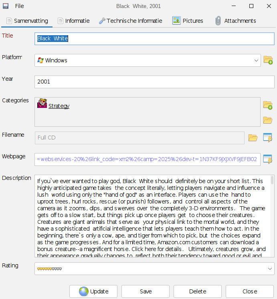Open webpage using launch icon beside URL

[x=268, y=159]
